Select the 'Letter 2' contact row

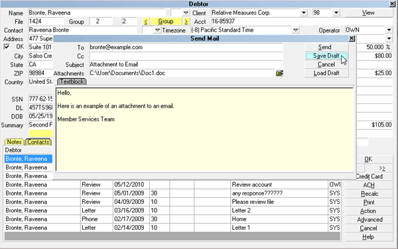tap(172, 211)
